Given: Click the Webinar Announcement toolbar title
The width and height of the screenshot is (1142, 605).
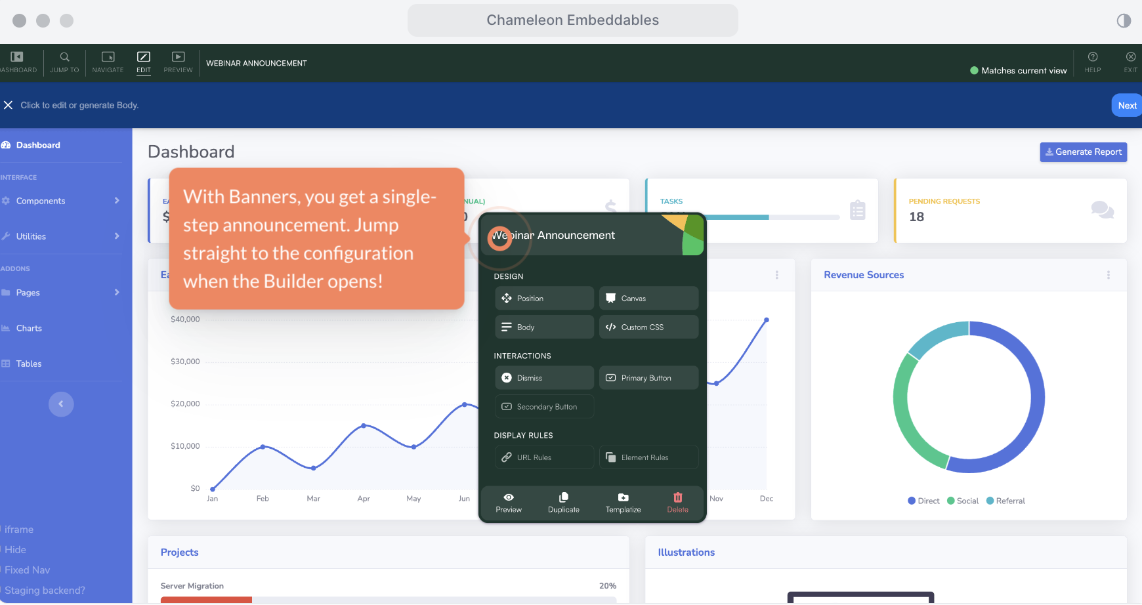Looking at the screenshot, I should 257,63.
